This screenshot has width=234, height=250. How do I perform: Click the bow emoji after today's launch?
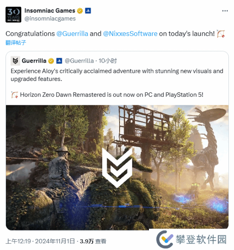[x=221, y=34]
